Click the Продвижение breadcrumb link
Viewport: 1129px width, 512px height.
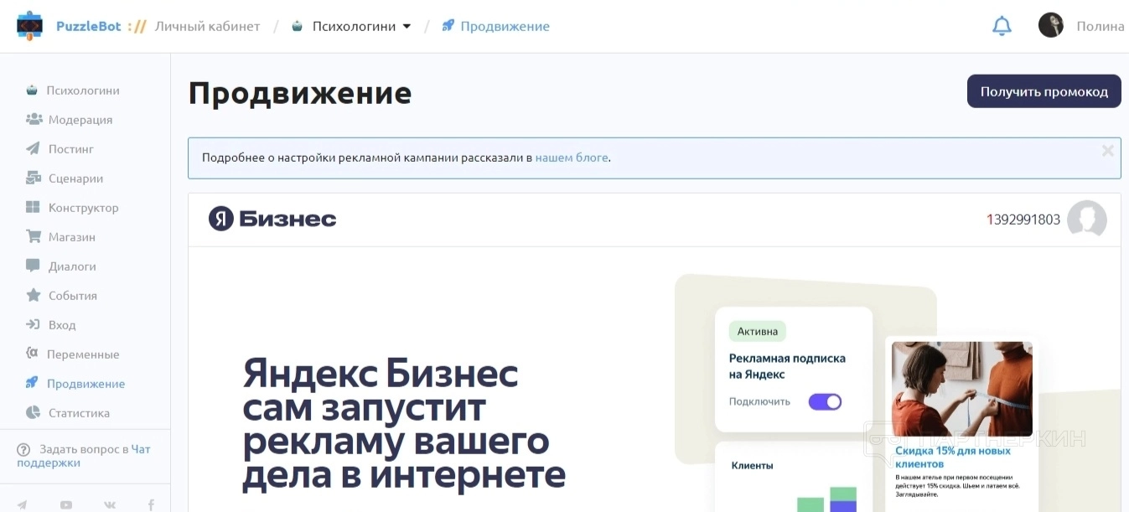tap(505, 26)
